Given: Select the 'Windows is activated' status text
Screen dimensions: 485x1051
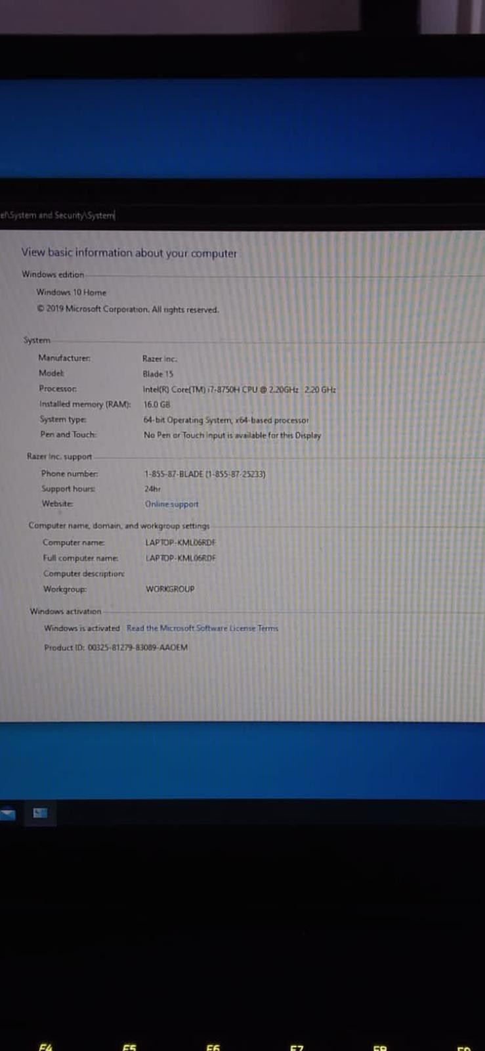Looking at the screenshot, I should pyautogui.click(x=82, y=629).
